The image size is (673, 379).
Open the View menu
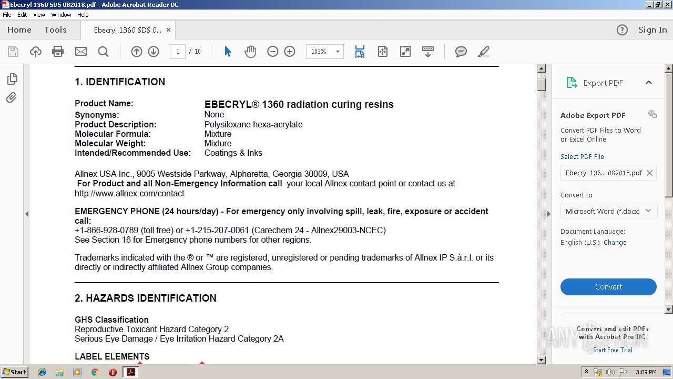[39, 15]
